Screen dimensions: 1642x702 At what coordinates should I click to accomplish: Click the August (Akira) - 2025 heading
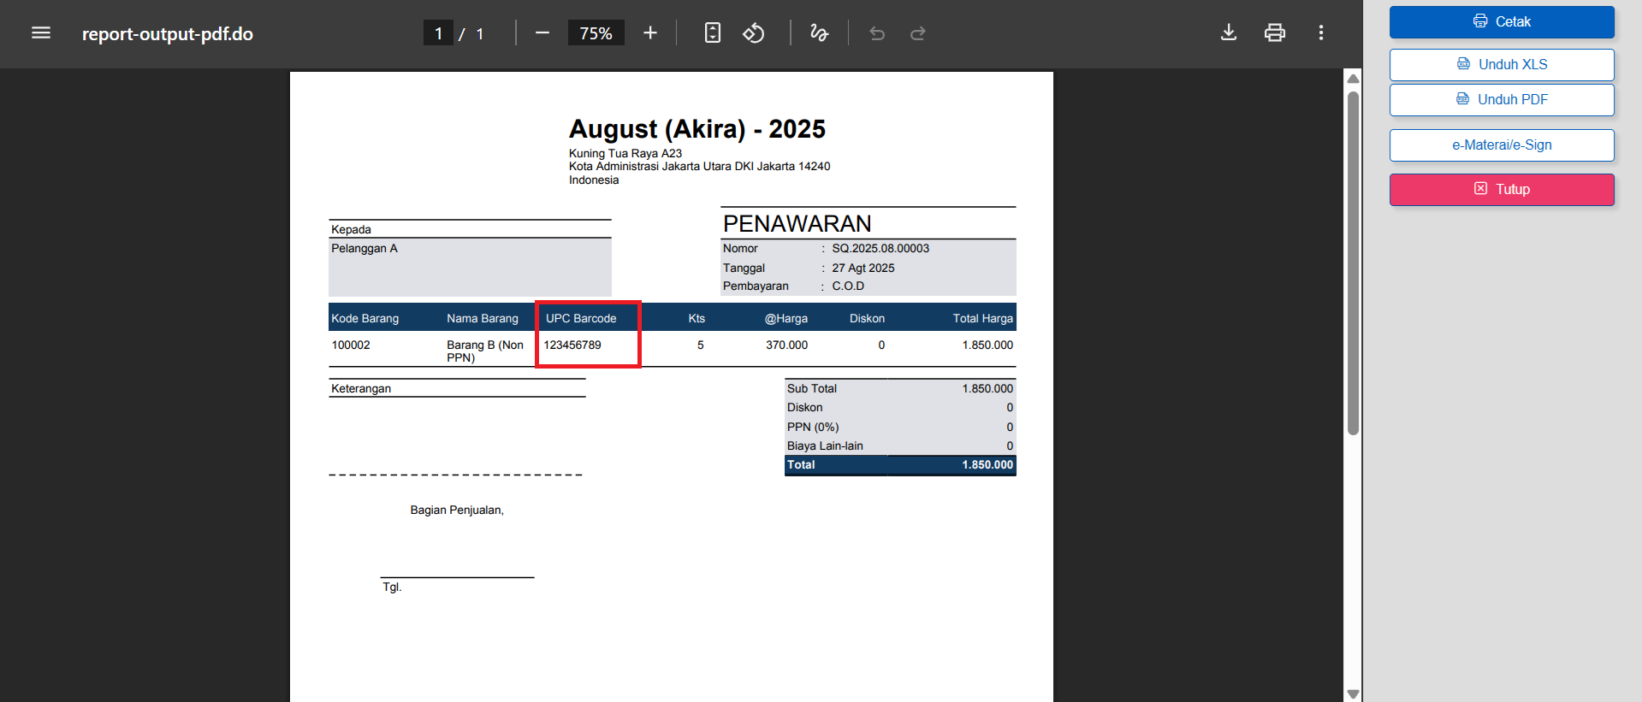coord(697,129)
